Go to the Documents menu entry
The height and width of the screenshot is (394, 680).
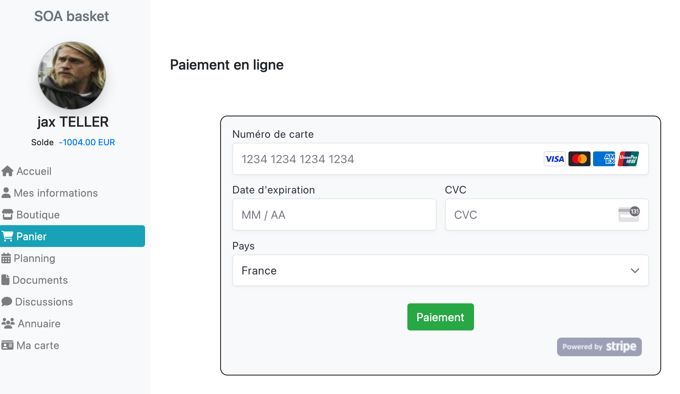(x=40, y=280)
